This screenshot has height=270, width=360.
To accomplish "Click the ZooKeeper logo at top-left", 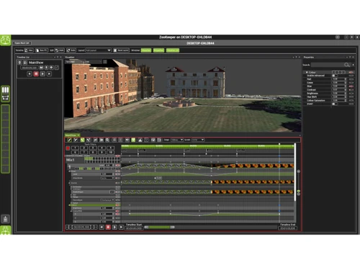I will click(x=5, y=40).
